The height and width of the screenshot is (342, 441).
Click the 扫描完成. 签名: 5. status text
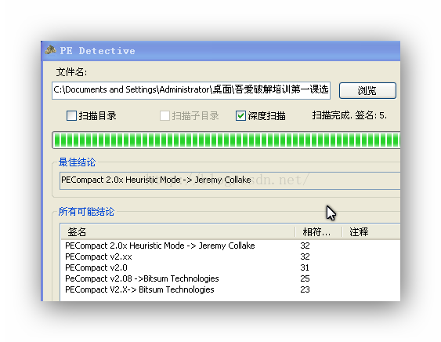(x=349, y=115)
